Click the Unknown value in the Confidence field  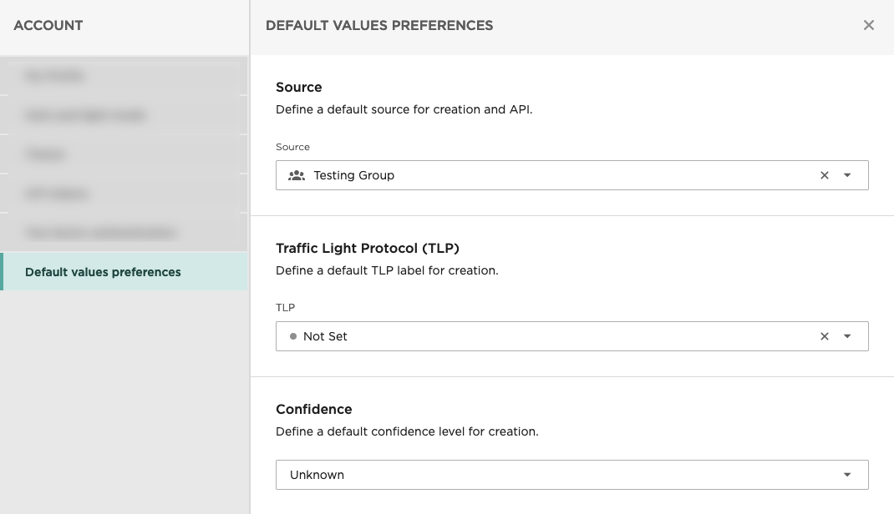click(317, 474)
